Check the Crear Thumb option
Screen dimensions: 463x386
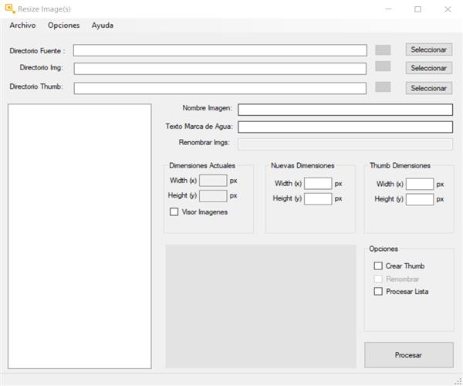pyautogui.click(x=378, y=266)
